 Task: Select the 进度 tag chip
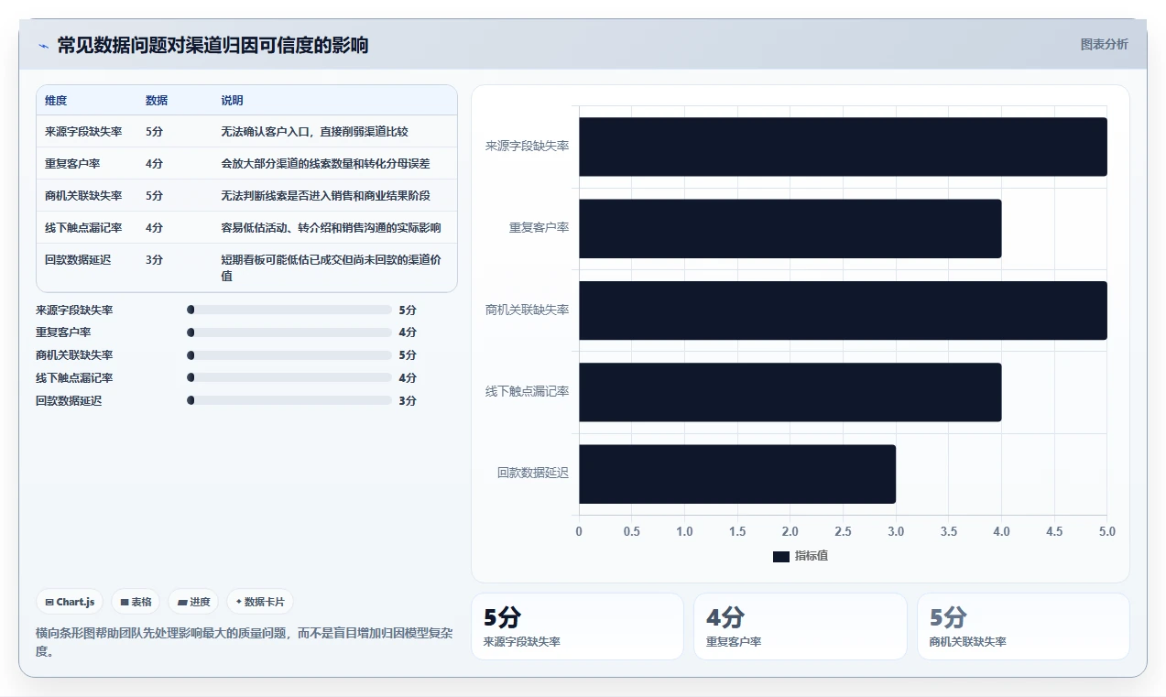pyautogui.click(x=194, y=602)
